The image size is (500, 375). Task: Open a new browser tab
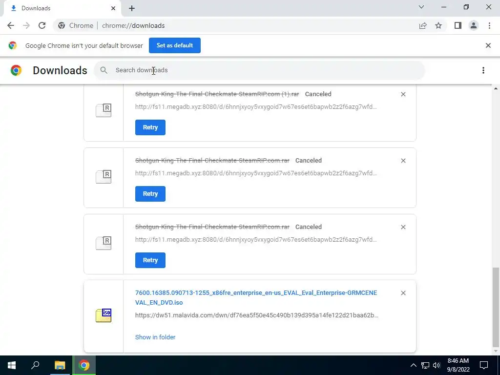(132, 8)
